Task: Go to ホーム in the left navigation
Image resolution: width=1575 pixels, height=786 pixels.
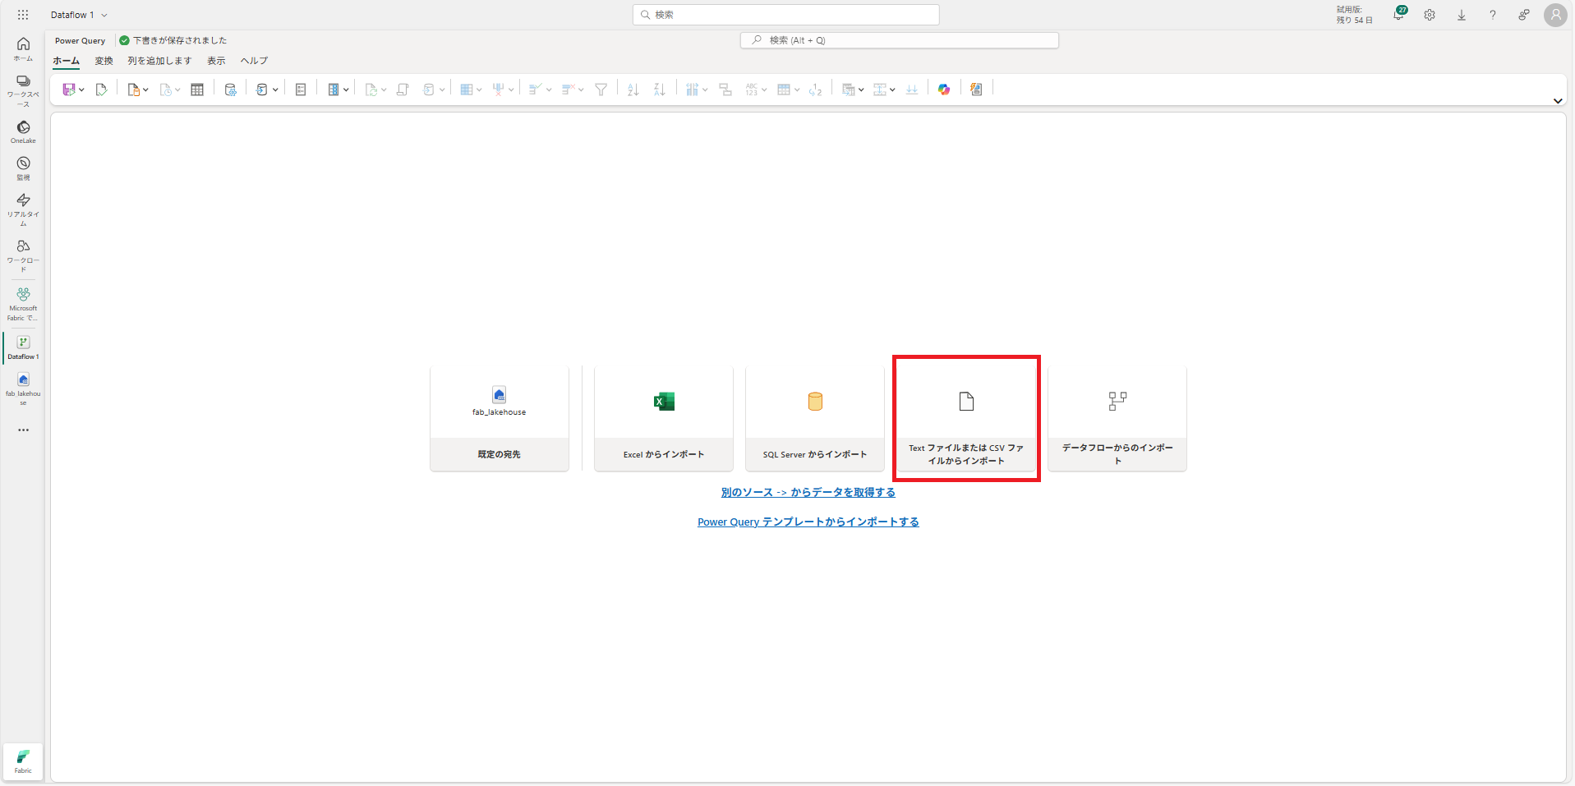Action: pyautogui.click(x=23, y=49)
